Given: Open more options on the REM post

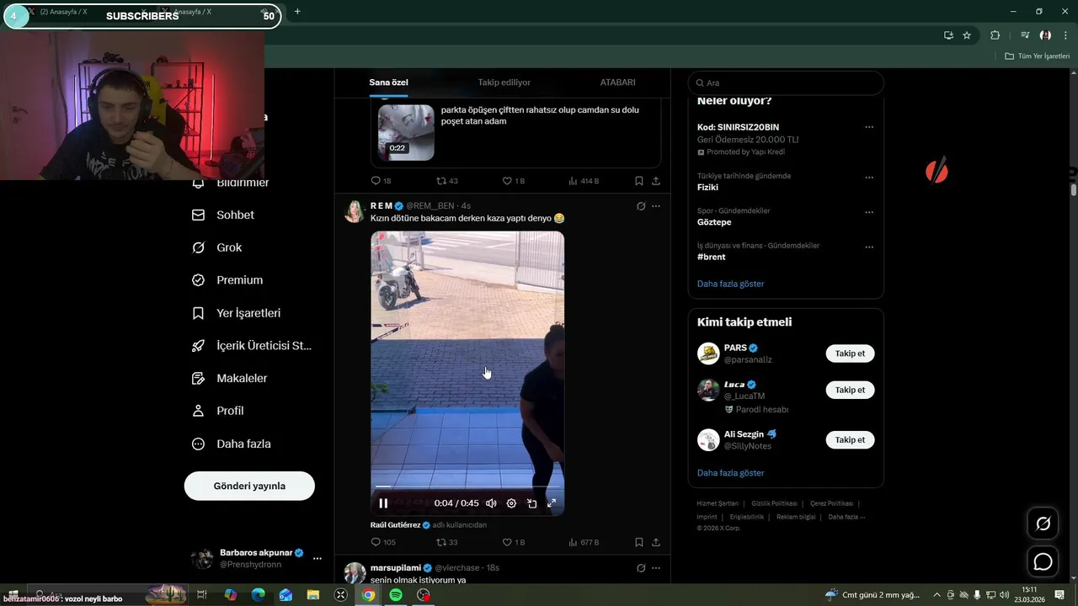Looking at the screenshot, I should point(656,206).
